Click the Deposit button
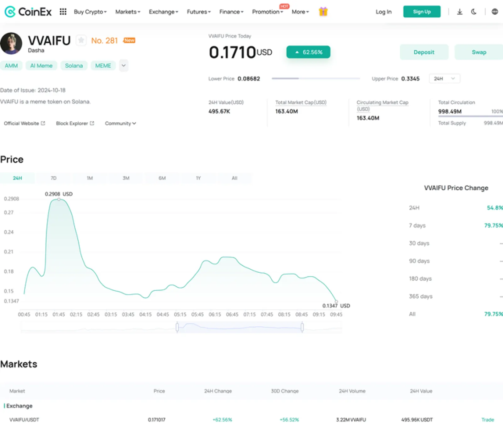 click(424, 52)
